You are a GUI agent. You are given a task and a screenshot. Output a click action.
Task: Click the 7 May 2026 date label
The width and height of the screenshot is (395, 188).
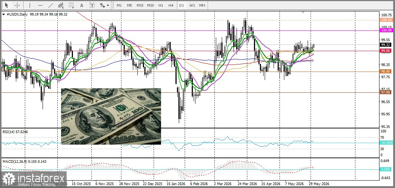[x=294, y=184]
